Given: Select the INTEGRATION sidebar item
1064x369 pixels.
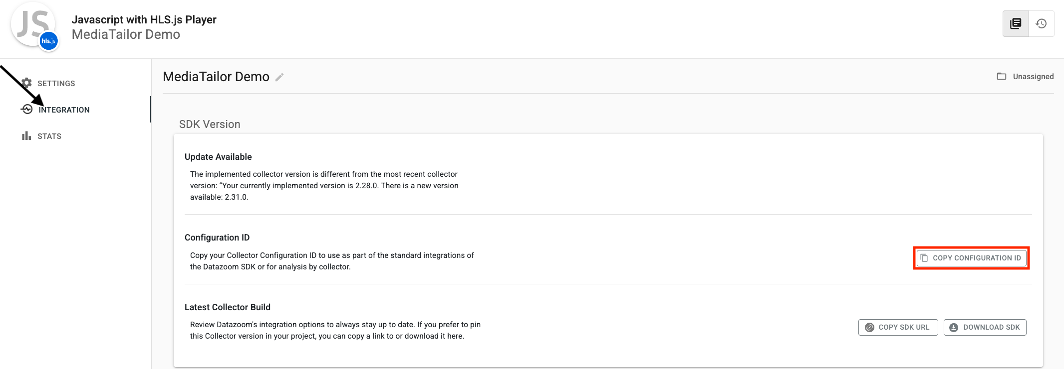Looking at the screenshot, I should pyautogui.click(x=64, y=110).
